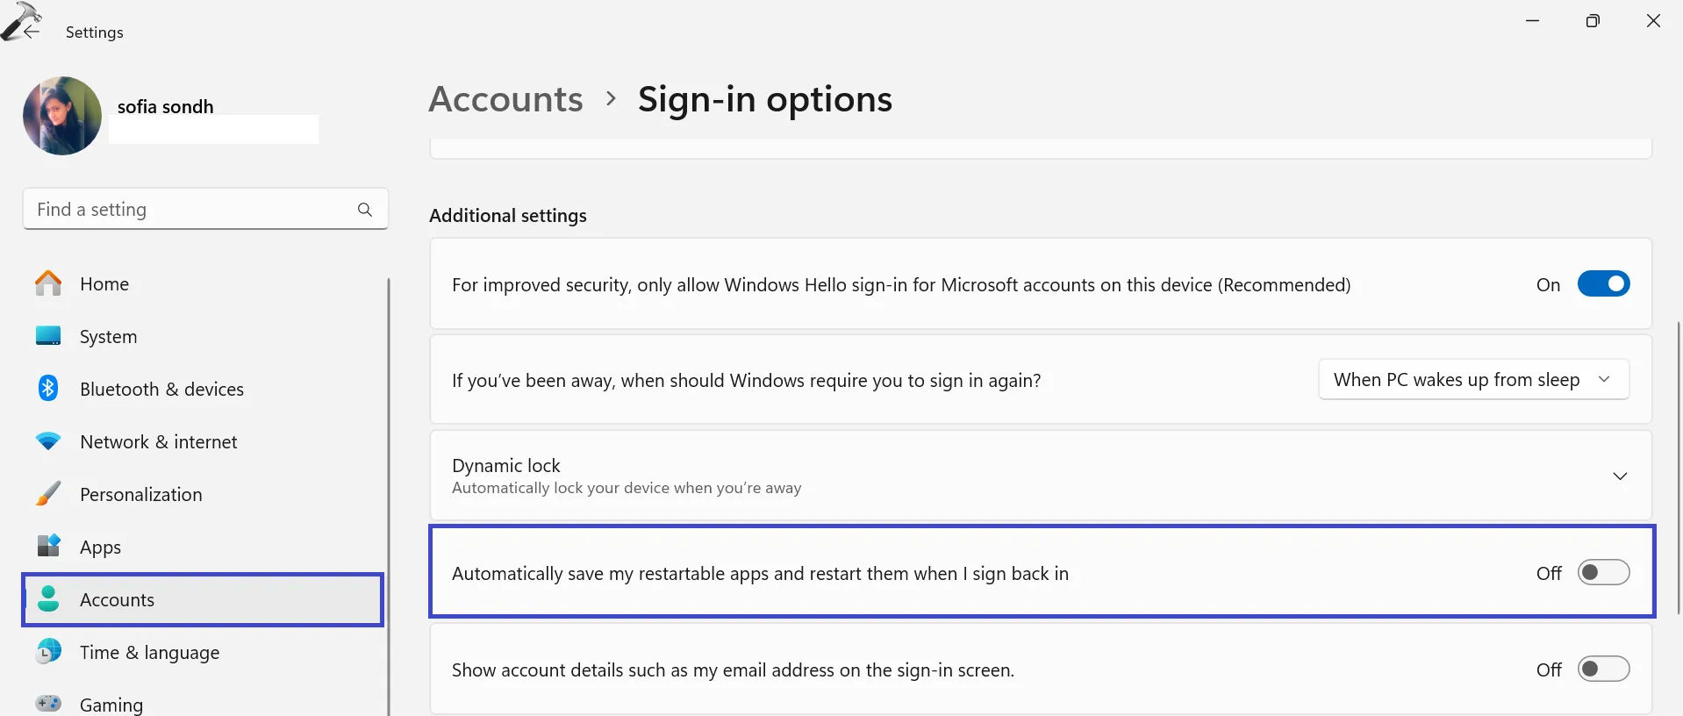Enable automatically save restartable apps toggle
Screen dimensions: 1683x716
1603,572
